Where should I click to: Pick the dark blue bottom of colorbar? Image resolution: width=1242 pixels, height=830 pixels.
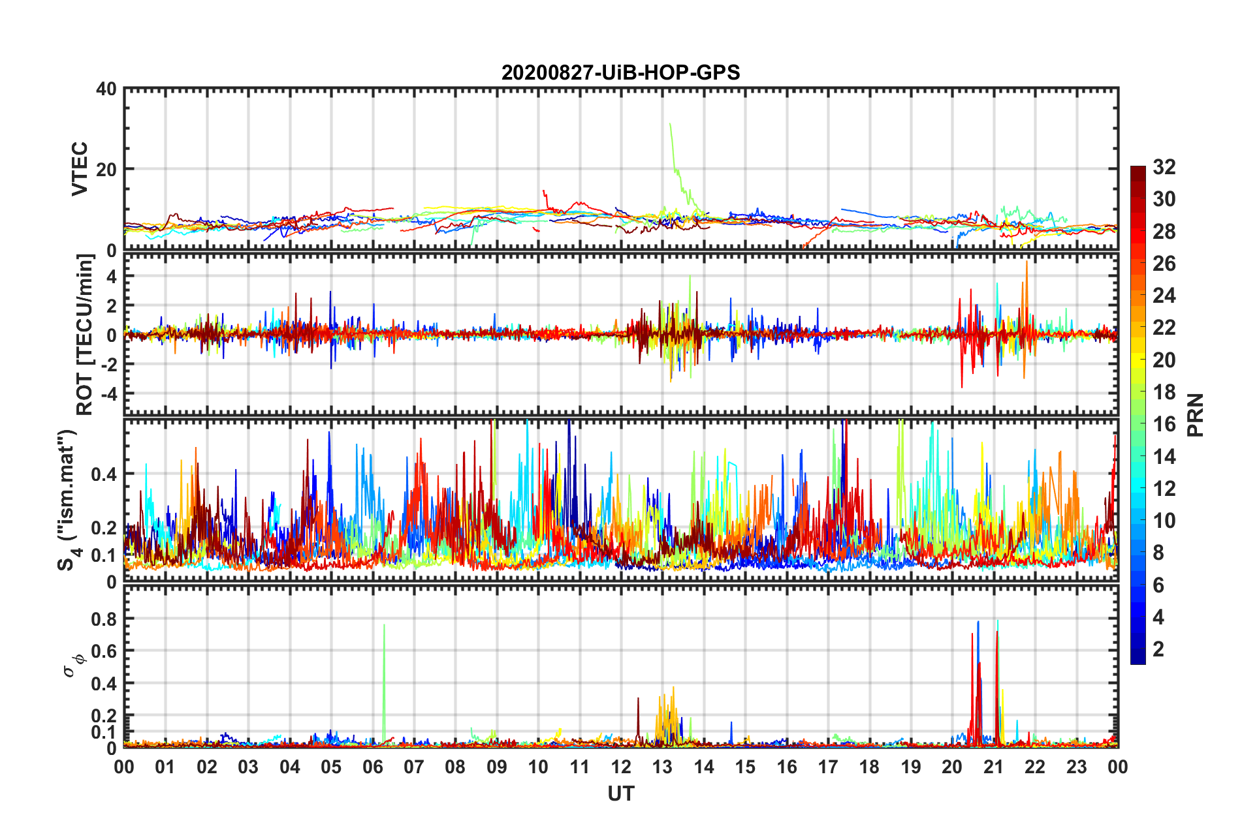(1138, 659)
